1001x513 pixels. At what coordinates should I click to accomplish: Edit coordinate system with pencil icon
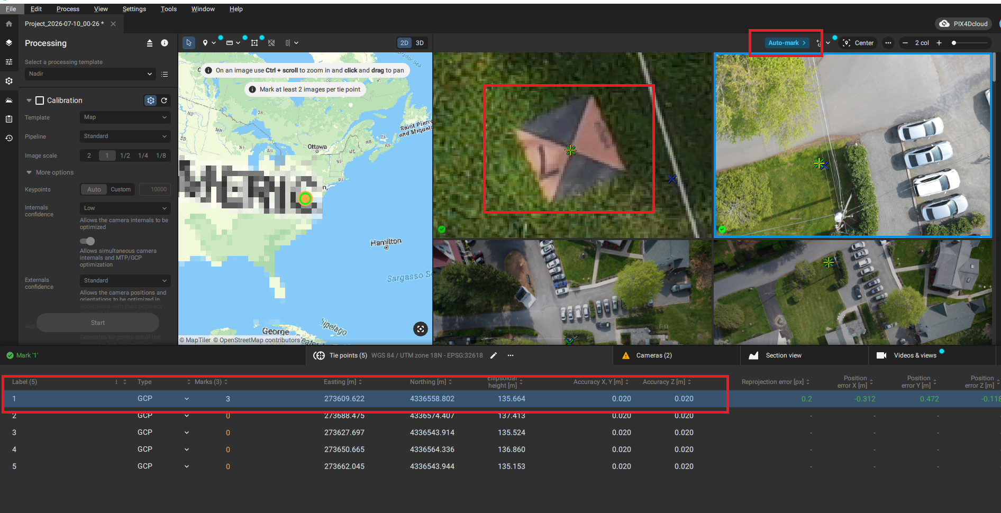[x=494, y=355]
